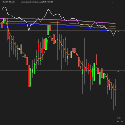Screen dimensions: 125x125
Task: Click the 3.57 price value
Action: point(119,118)
